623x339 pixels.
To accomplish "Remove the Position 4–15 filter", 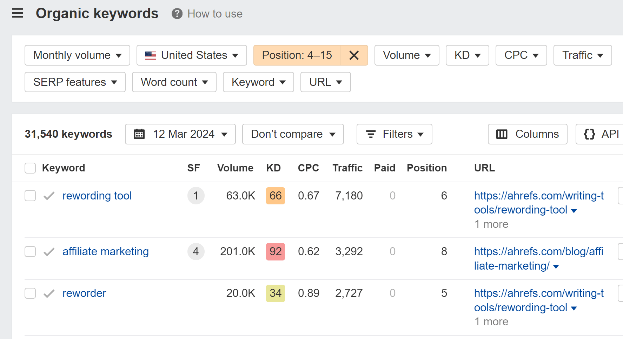I will click(x=354, y=55).
